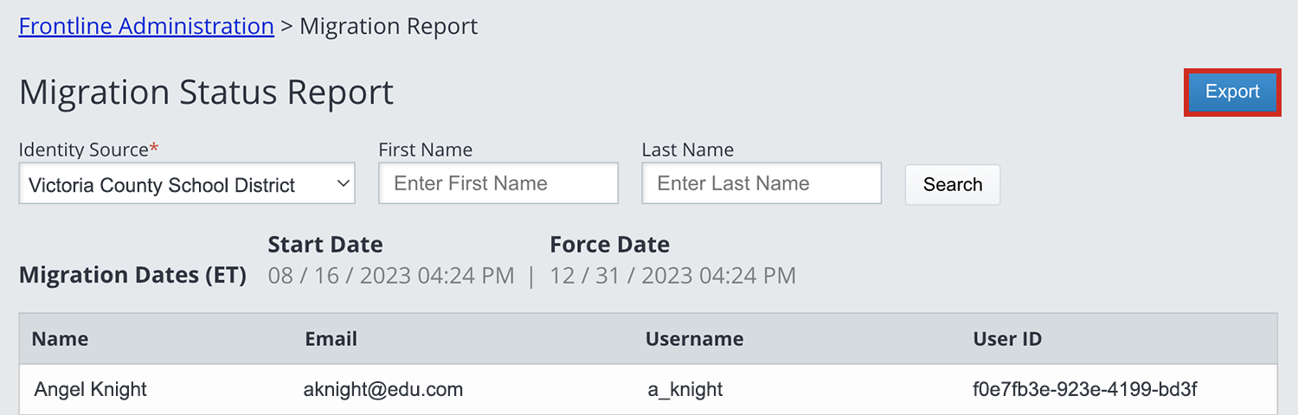Screen dimensions: 1298x415
Task: Click the Migration Report breadcrumb text
Action: pyautogui.click(x=389, y=26)
